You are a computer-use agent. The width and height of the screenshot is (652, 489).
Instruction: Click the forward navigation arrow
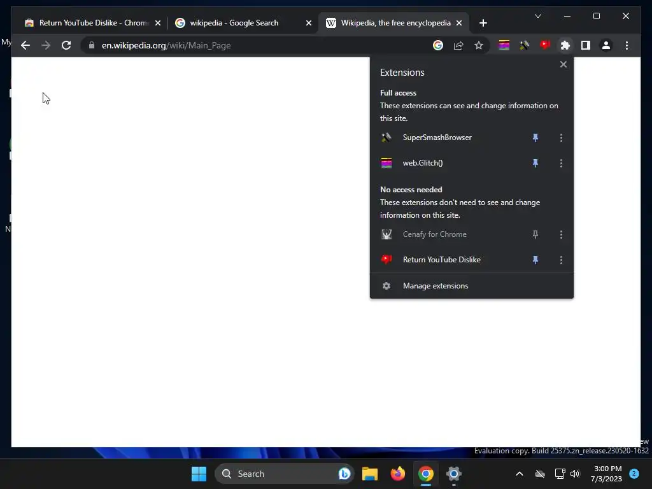pyautogui.click(x=46, y=45)
